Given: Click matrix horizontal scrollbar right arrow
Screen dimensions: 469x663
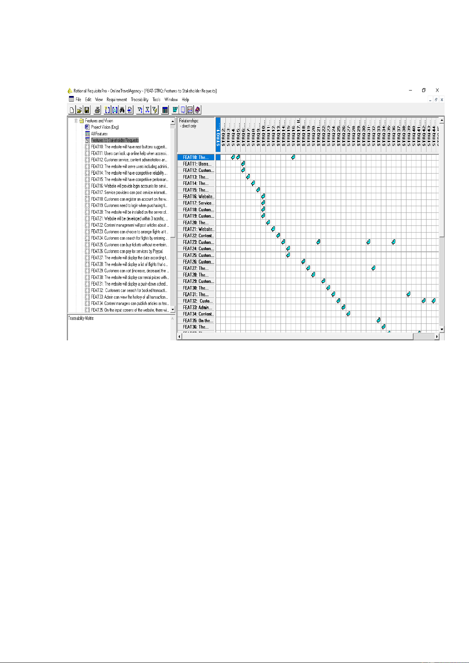Looking at the screenshot, I should tap(436, 337).
